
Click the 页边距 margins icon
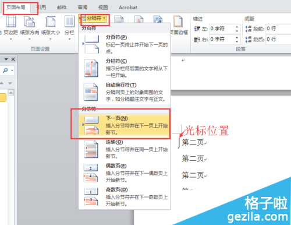coord(11,22)
